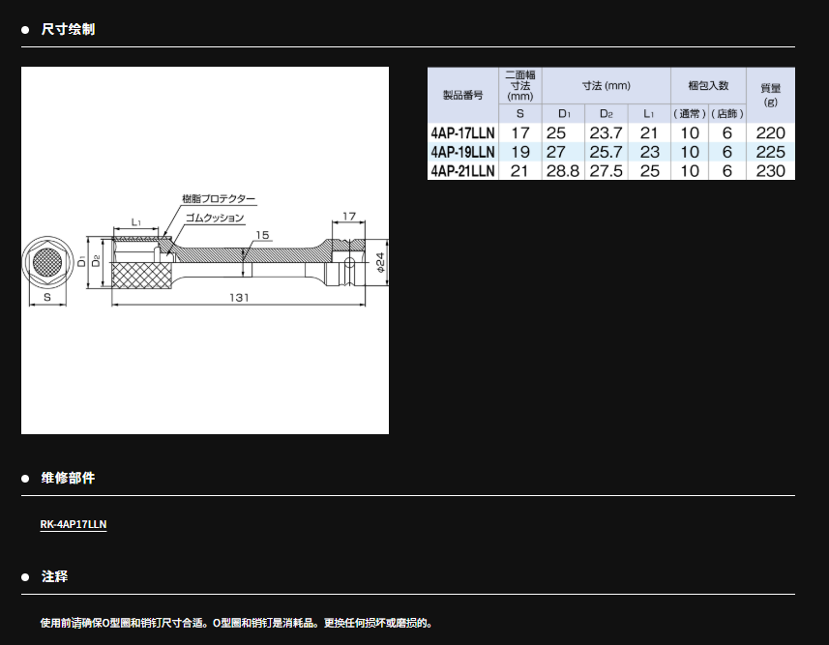This screenshot has height=645, width=829.
Task: Click the white bullet beside 维修部件
Action: [x=26, y=479]
